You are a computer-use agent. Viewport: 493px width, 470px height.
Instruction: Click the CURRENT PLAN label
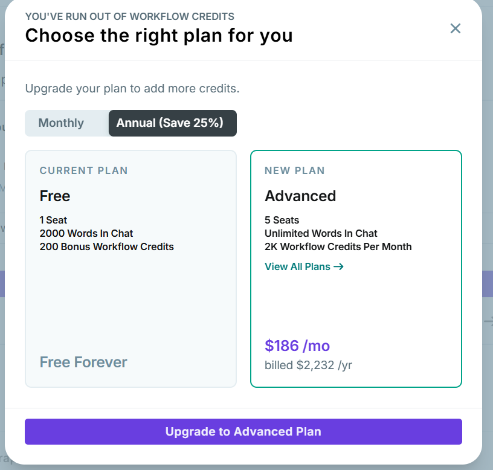84,171
